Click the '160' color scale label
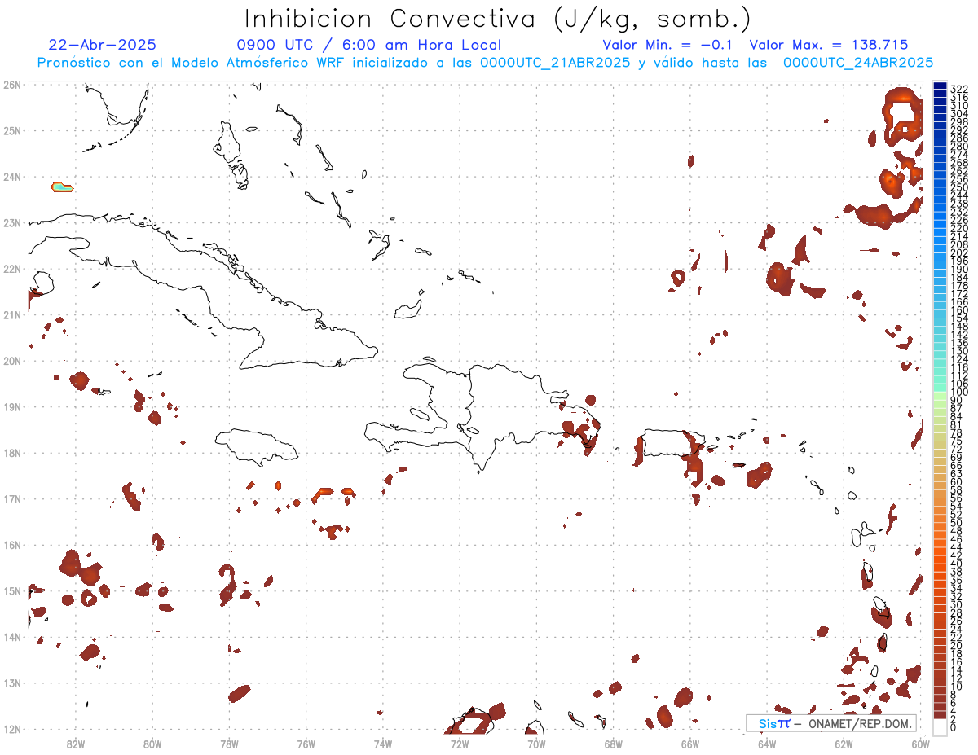 pos(959,310)
